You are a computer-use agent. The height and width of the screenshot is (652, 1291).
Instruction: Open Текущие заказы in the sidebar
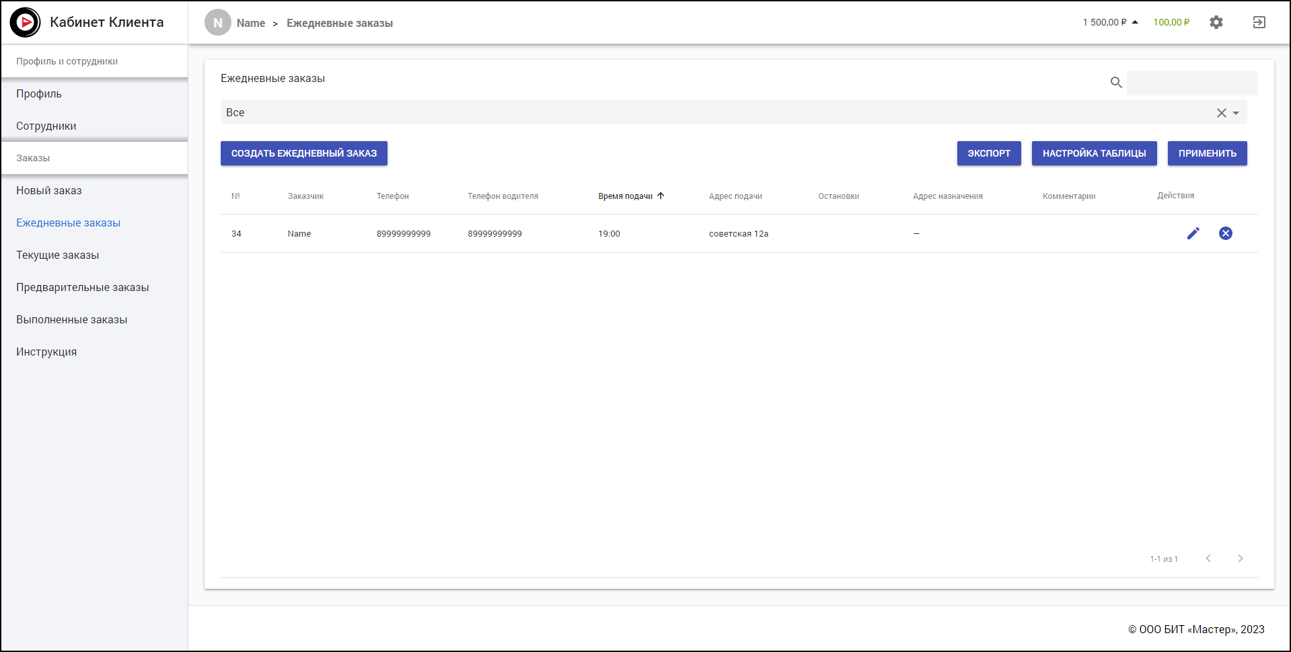[58, 255]
